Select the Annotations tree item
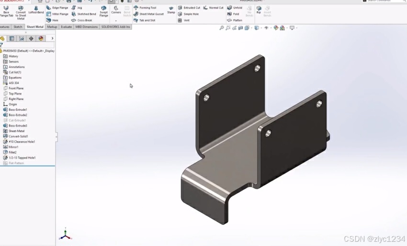 click(x=14, y=67)
